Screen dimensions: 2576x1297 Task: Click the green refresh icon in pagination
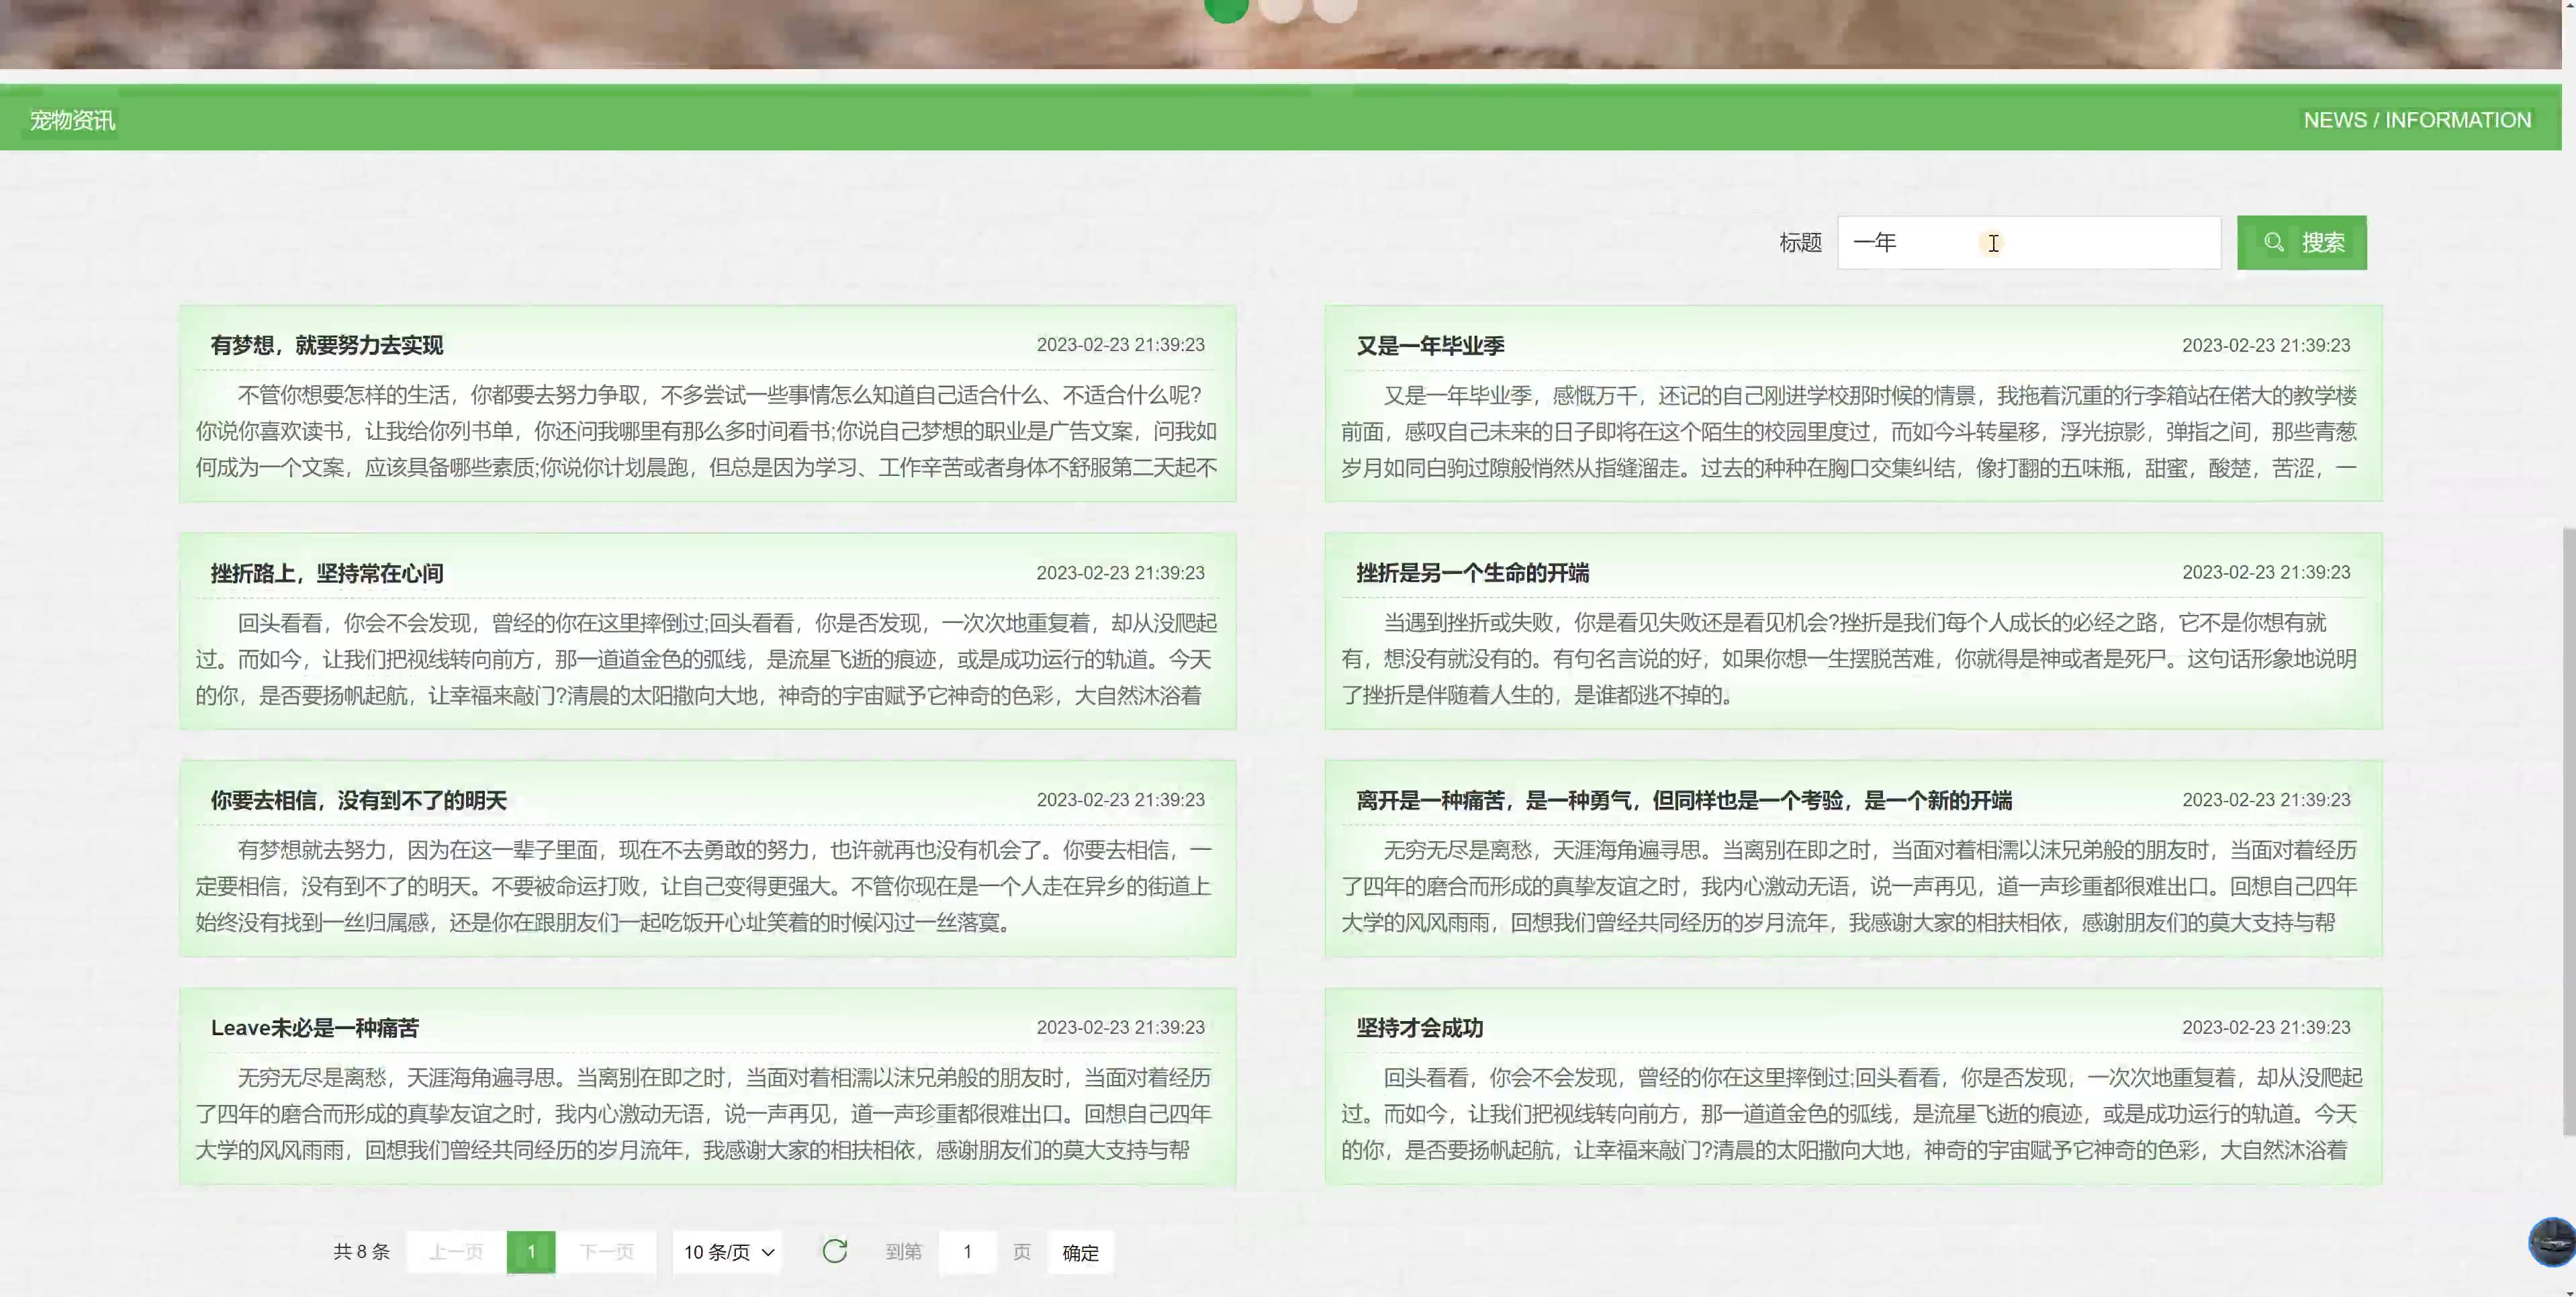(834, 1251)
